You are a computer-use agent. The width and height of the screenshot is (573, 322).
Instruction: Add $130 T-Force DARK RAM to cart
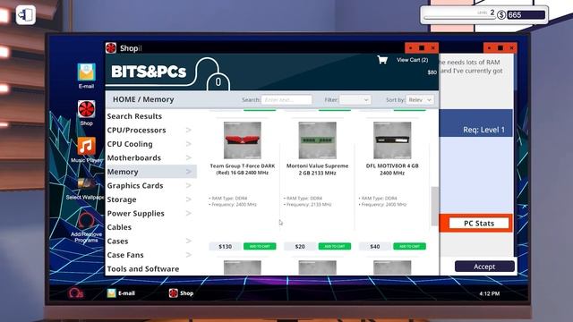tap(260, 247)
